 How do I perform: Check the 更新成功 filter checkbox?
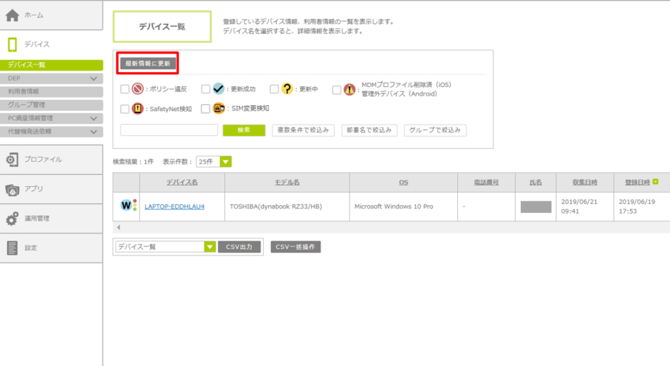click(x=205, y=90)
